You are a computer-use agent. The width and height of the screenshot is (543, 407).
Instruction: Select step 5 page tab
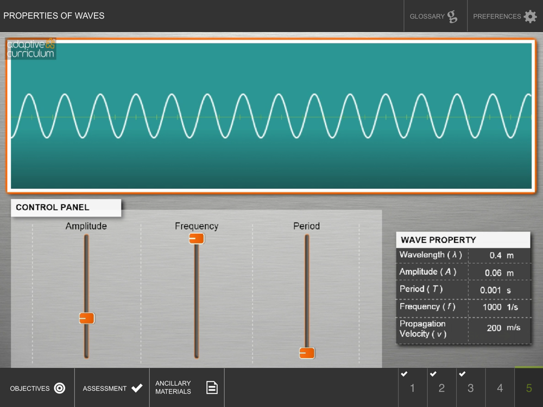coord(529,388)
